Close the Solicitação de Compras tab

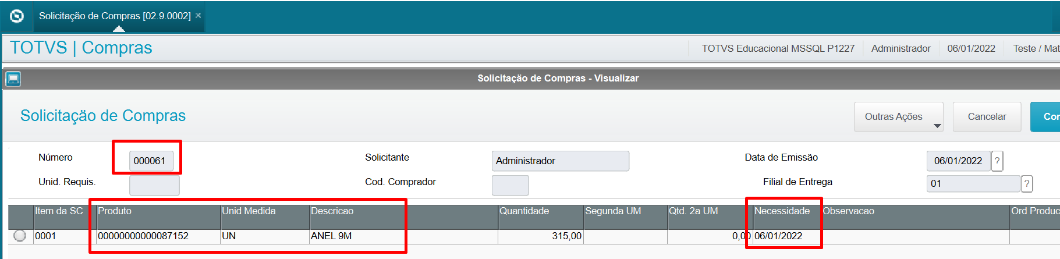coord(198,16)
